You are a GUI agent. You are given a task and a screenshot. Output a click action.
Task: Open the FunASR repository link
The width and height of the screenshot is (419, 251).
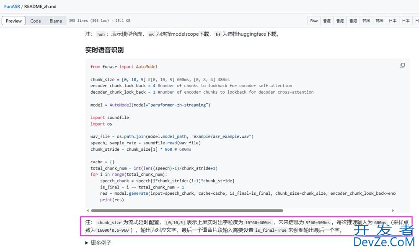pos(12,6)
